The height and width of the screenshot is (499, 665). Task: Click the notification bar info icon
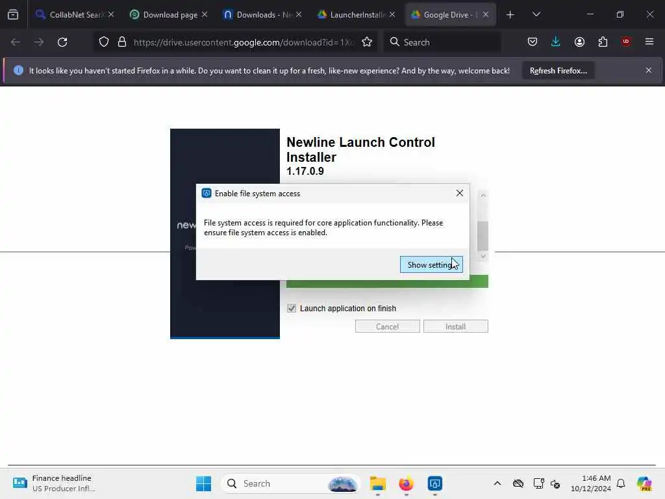[18, 70]
